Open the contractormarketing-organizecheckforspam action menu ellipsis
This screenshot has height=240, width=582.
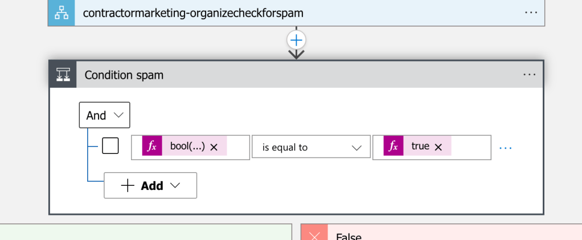(531, 13)
